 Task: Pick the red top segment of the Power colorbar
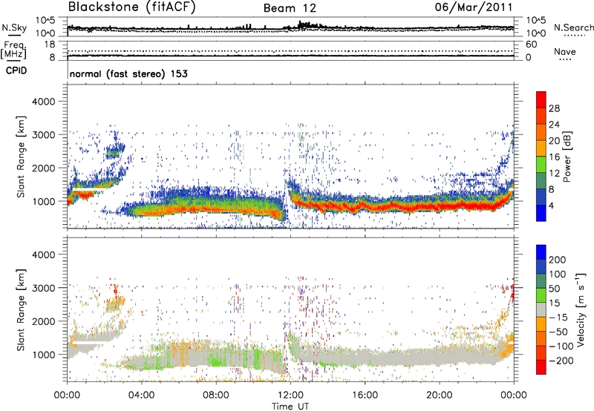pyautogui.click(x=541, y=100)
